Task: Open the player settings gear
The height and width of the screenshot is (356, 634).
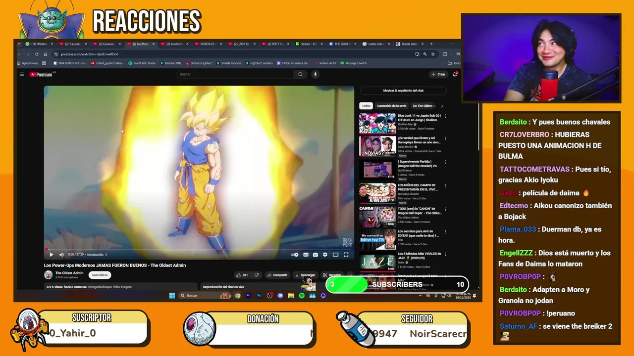Action: coord(325,255)
